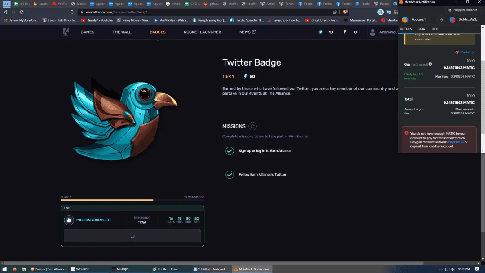The height and width of the screenshot is (273, 485).
Task: Open File Explorer from the taskbar
Action: point(23,269)
